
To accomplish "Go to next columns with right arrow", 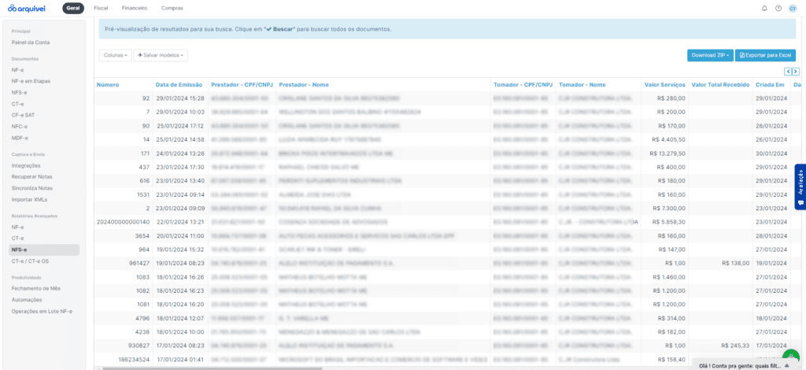I will (x=796, y=72).
